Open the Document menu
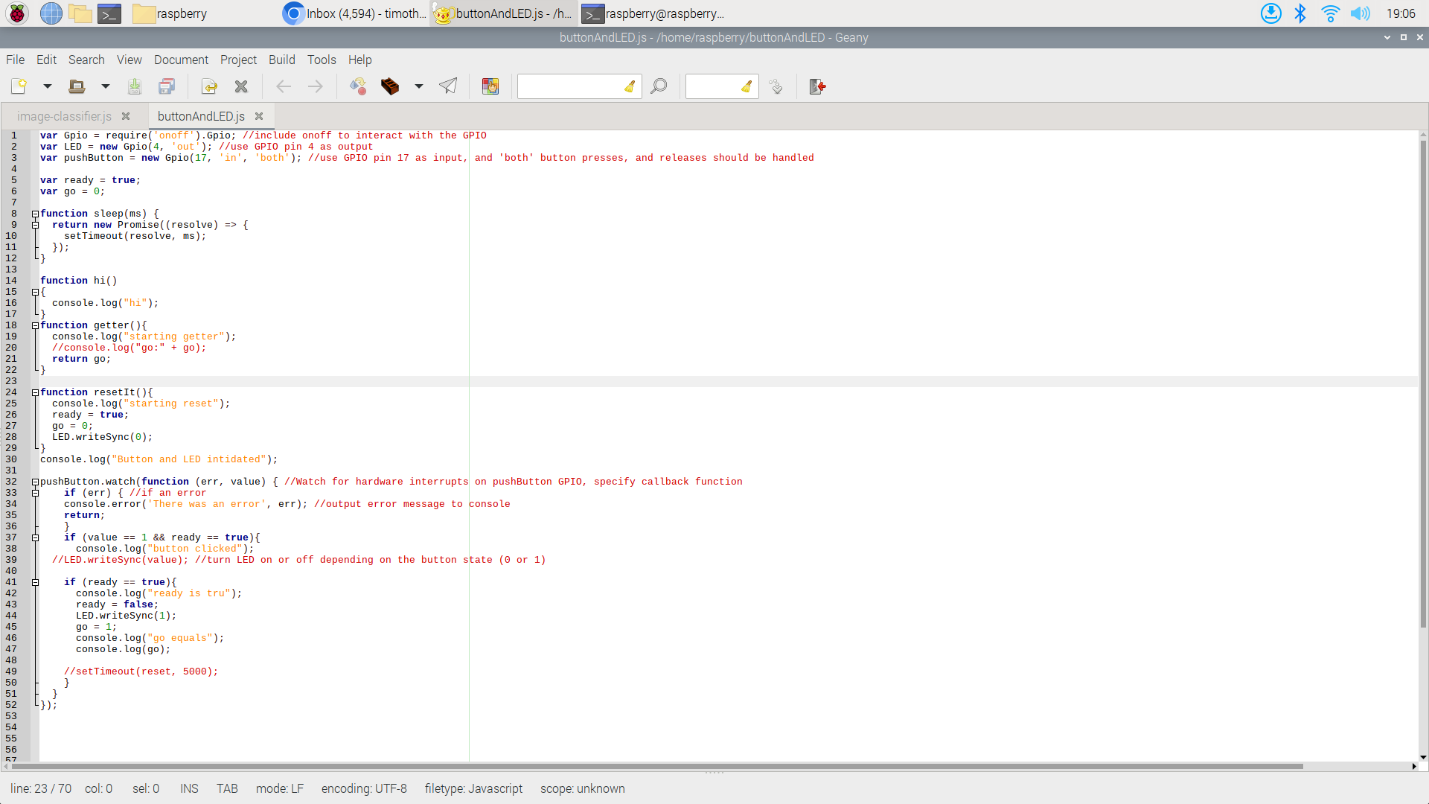 [x=181, y=60]
